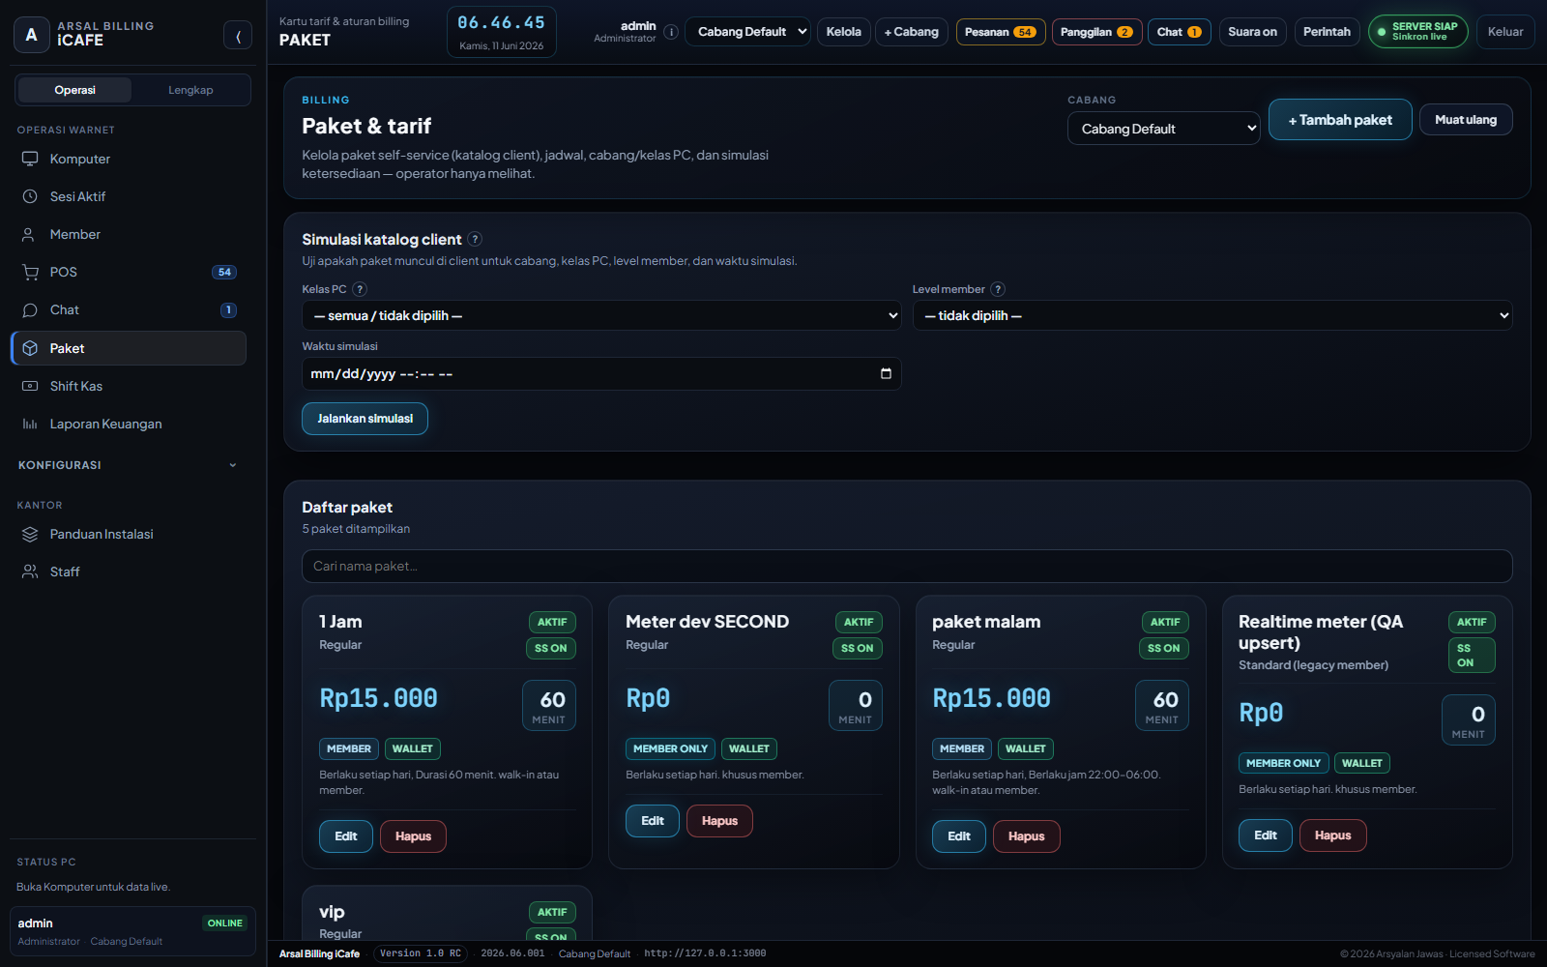This screenshot has width=1547, height=967.
Task: Click the Shift Kas cash icon
Action: pos(30,386)
